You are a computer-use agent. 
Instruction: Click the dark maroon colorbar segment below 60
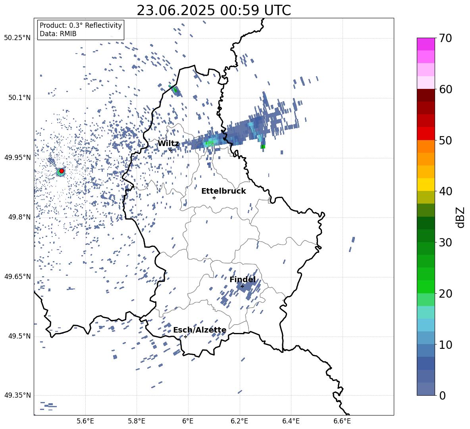click(x=426, y=96)
